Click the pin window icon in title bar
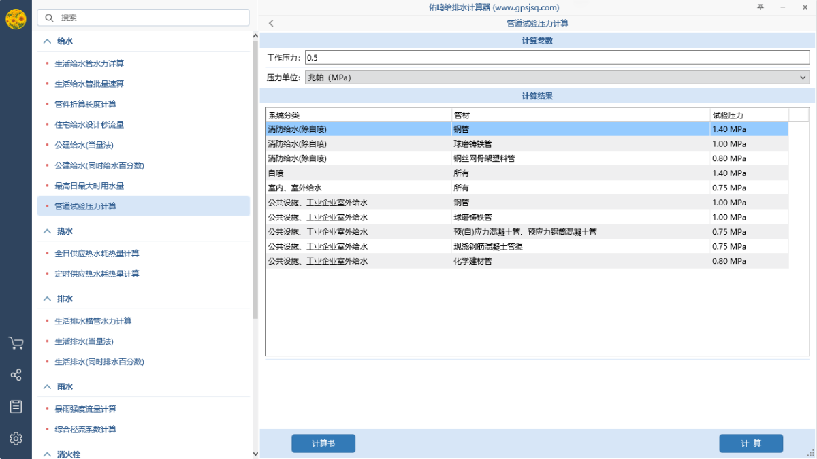The image size is (817, 459). tap(760, 7)
